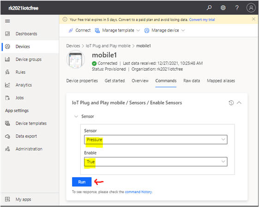Collapse the Sensor section chevron
This screenshot has width=259, height=207.
[x=76, y=116]
